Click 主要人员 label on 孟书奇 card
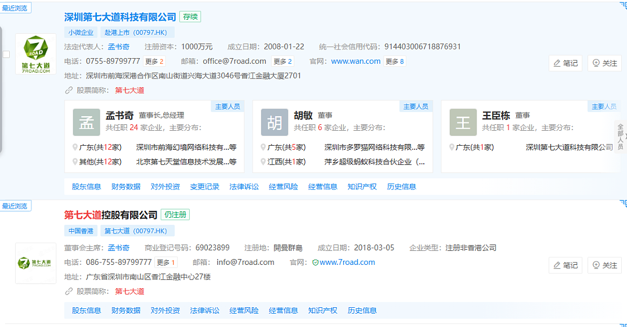Image resolution: width=627 pixels, height=327 pixels. (x=228, y=106)
